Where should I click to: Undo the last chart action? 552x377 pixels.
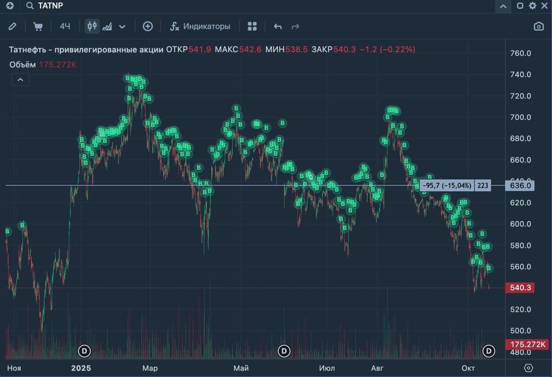click(278, 26)
